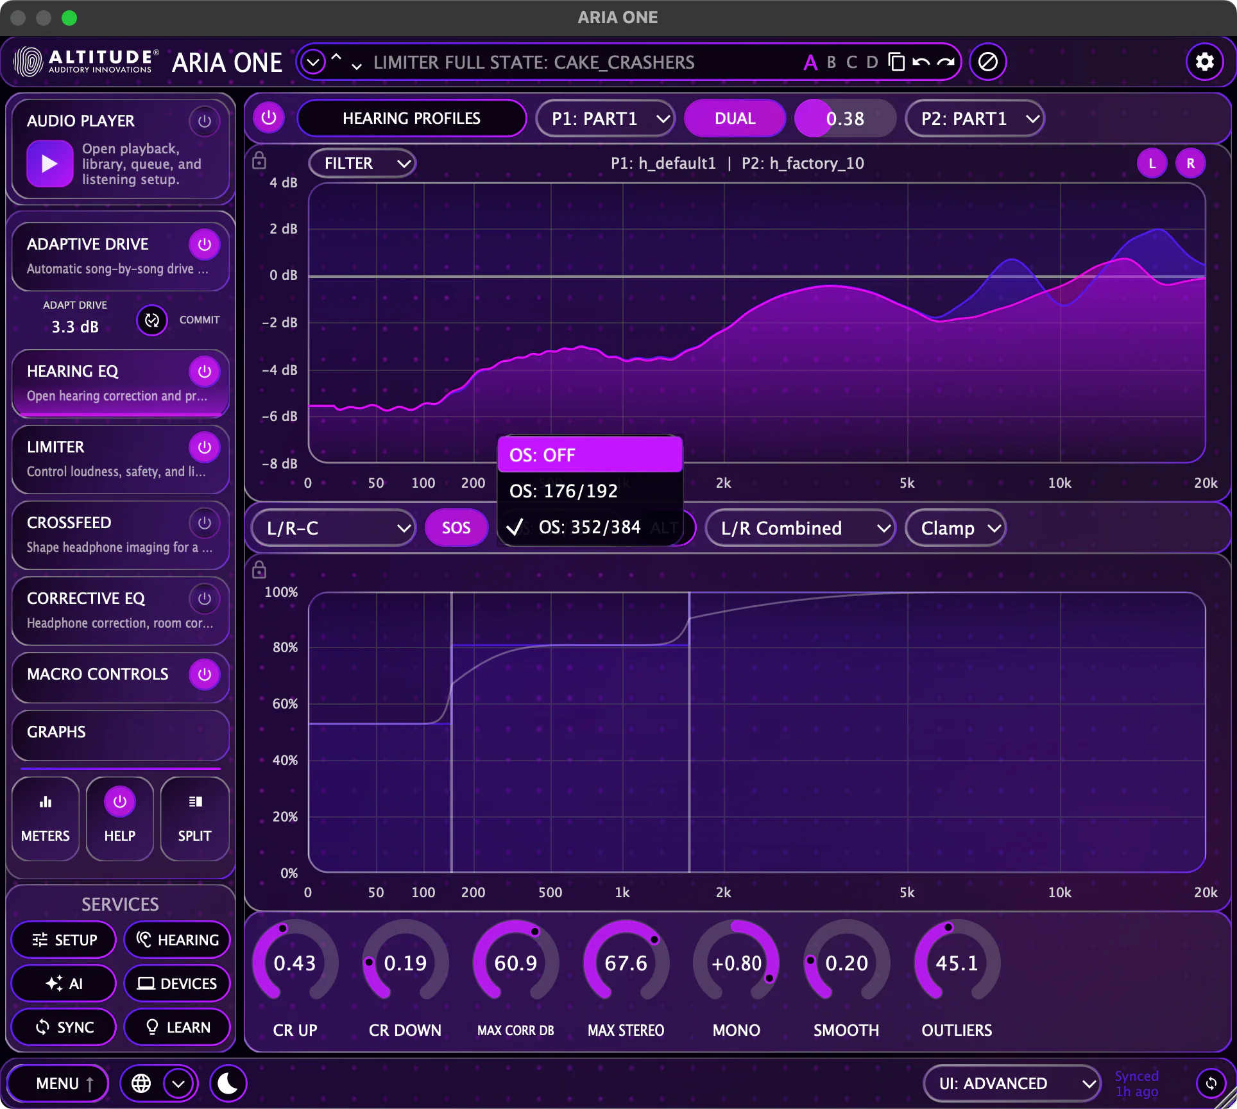Select previous preset up arrow
The image size is (1237, 1109).
pos(336,57)
